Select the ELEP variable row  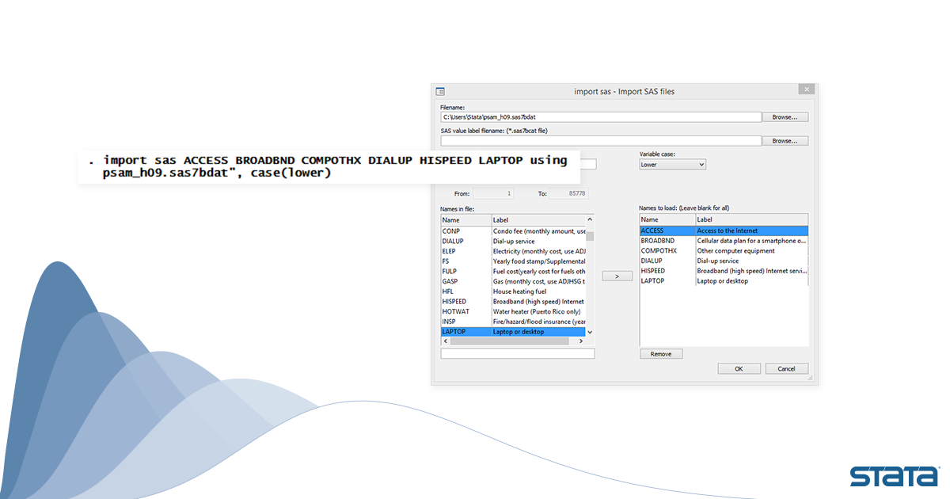click(x=513, y=251)
